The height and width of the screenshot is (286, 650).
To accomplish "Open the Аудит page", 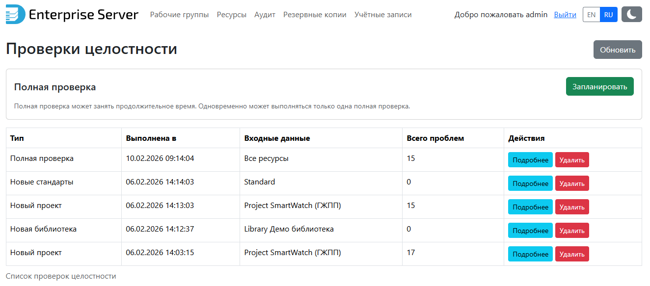I will point(265,15).
